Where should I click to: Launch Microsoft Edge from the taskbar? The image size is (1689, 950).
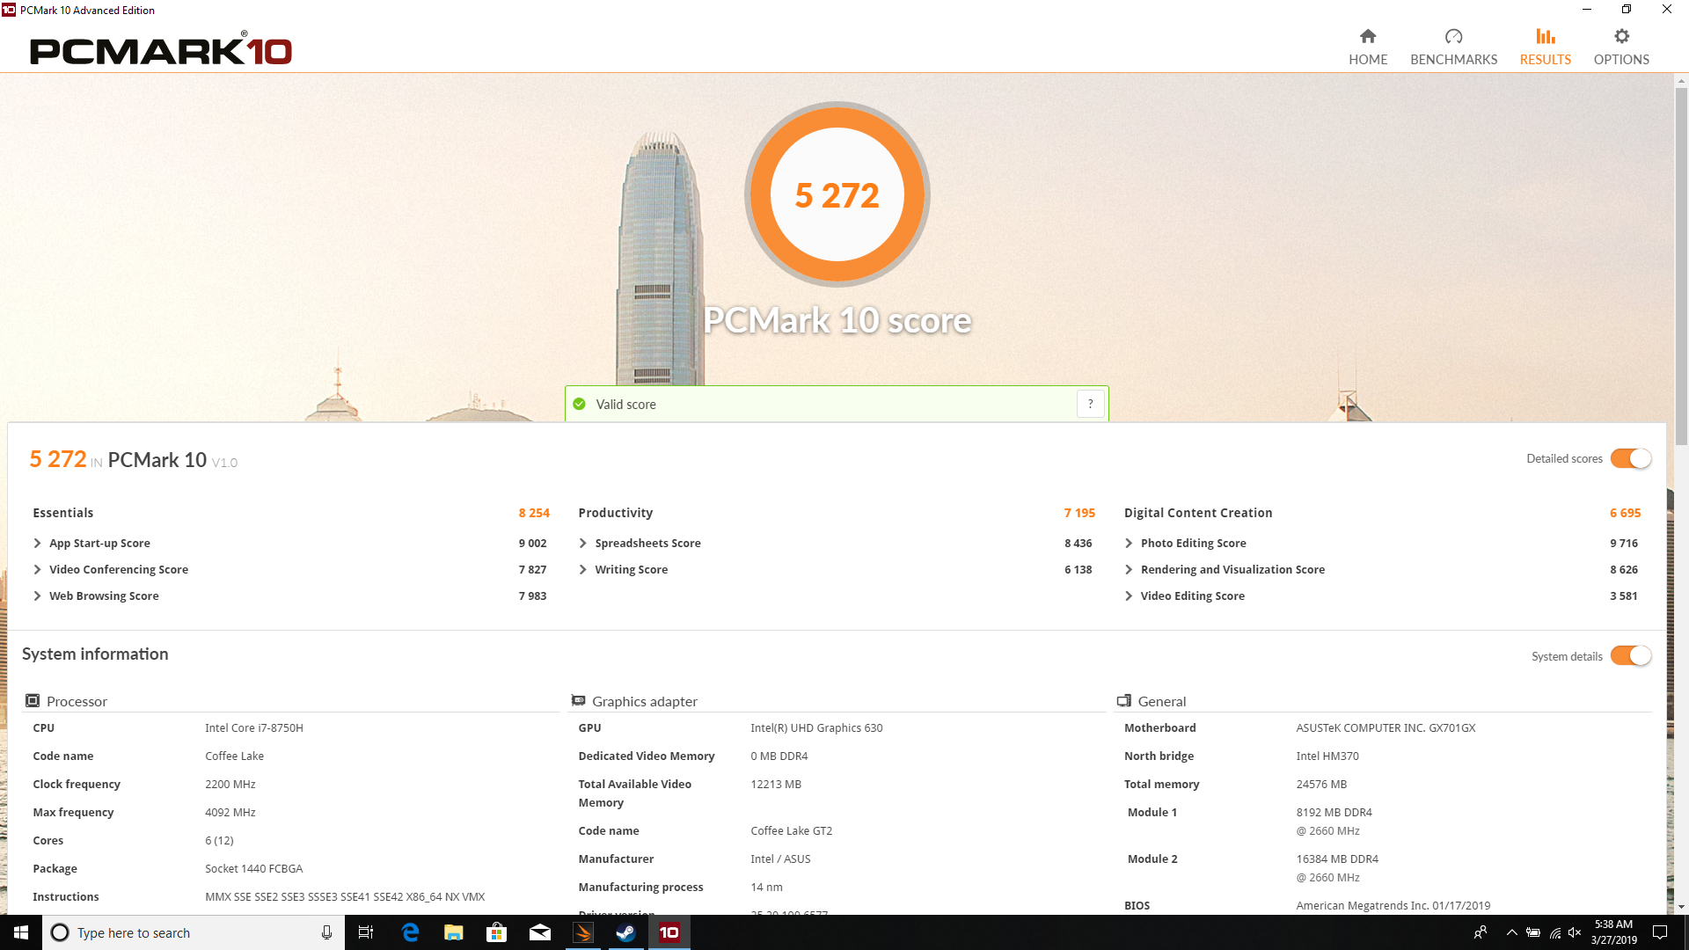410,932
